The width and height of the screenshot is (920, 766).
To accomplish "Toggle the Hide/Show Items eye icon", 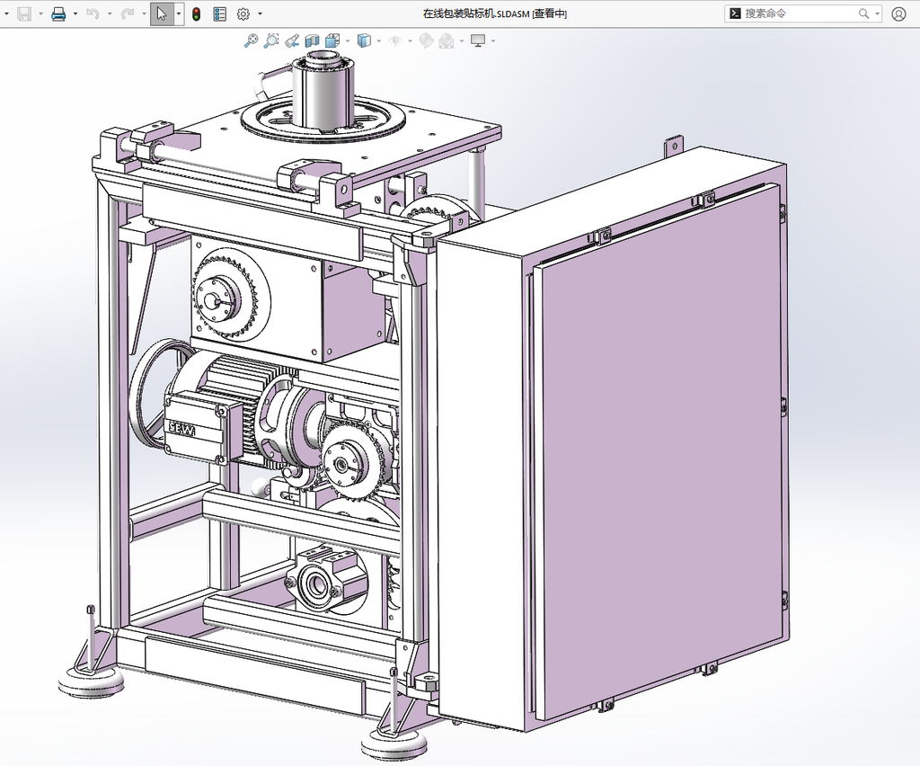I will pyautogui.click(x=395, y=40).
